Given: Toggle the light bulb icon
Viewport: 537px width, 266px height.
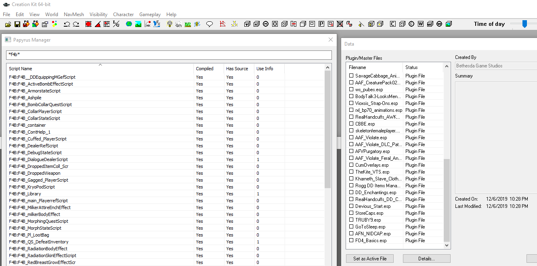Looking at the screenshot, I should tap(170, 24).
